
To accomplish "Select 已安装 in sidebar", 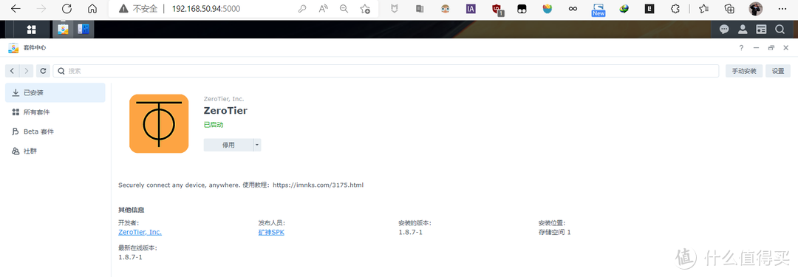I will pos(55,92).
